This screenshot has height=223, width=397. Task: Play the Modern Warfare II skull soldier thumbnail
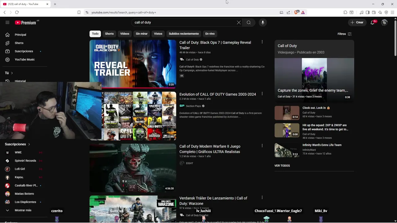[x=133, y=168]
